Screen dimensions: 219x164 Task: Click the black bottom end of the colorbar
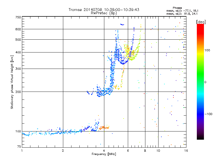pyautogui.click(x=200, y=138)
